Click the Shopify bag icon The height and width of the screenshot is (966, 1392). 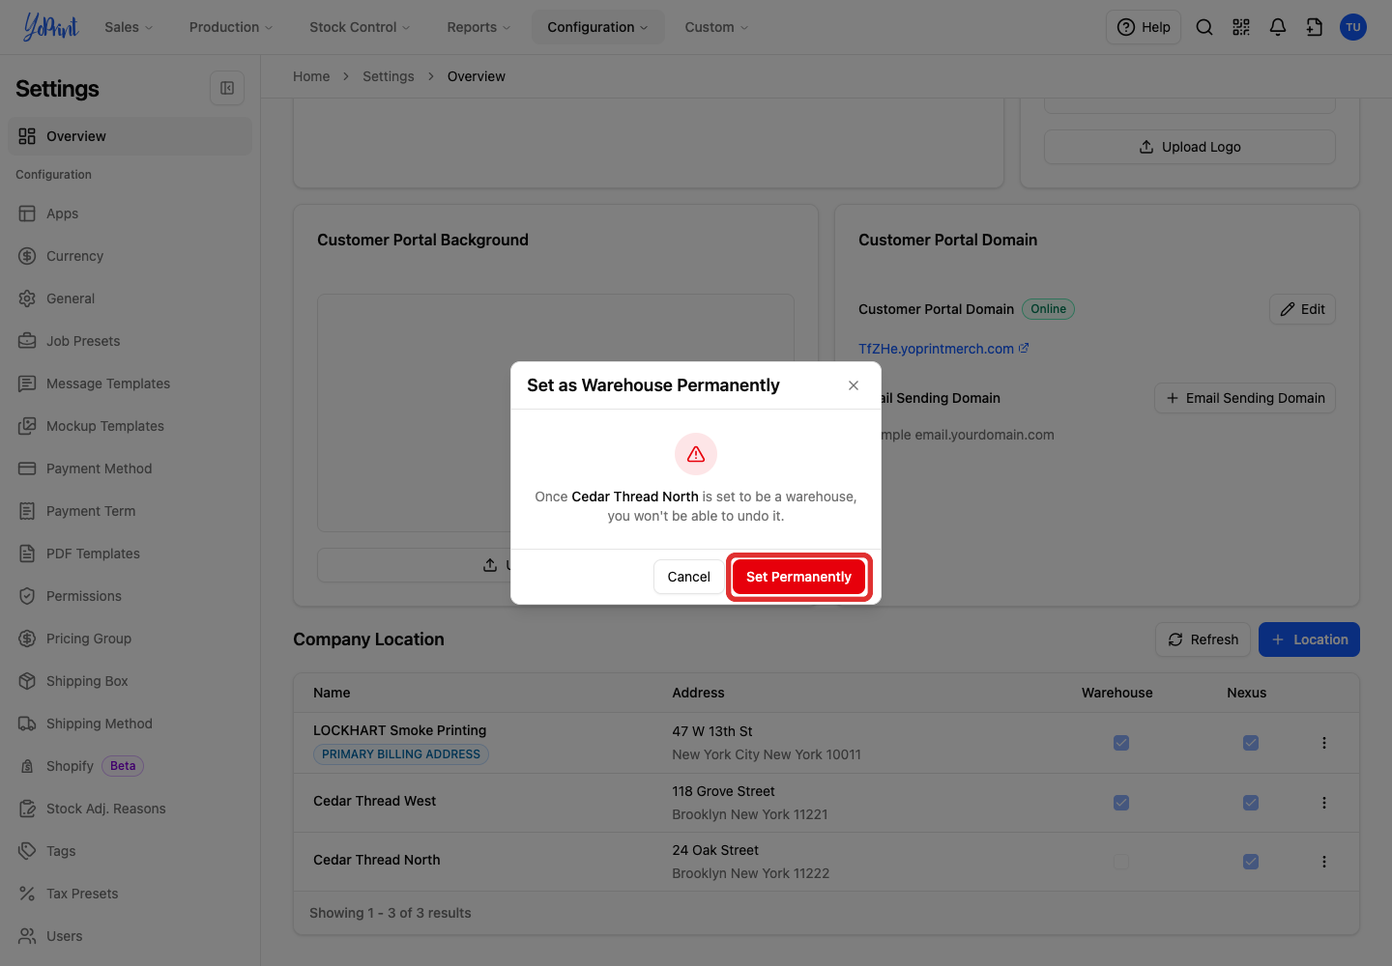point(27,766)
